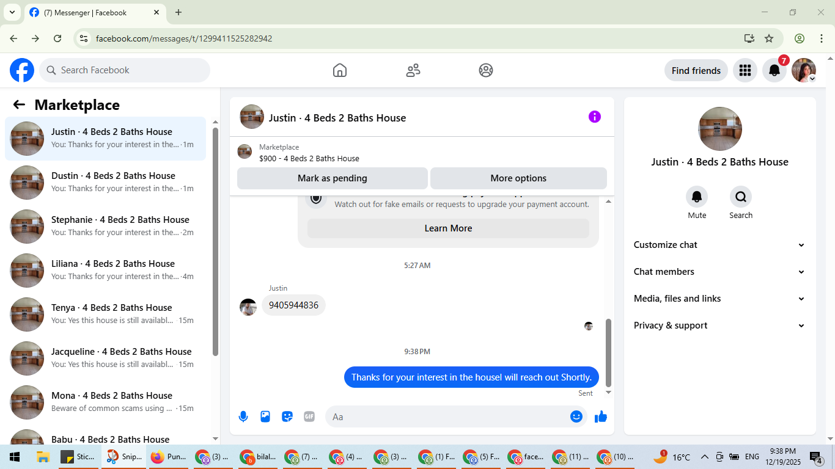Click the Mark as pending button
Screen dimensions: 835x469
tap(333, 178)
